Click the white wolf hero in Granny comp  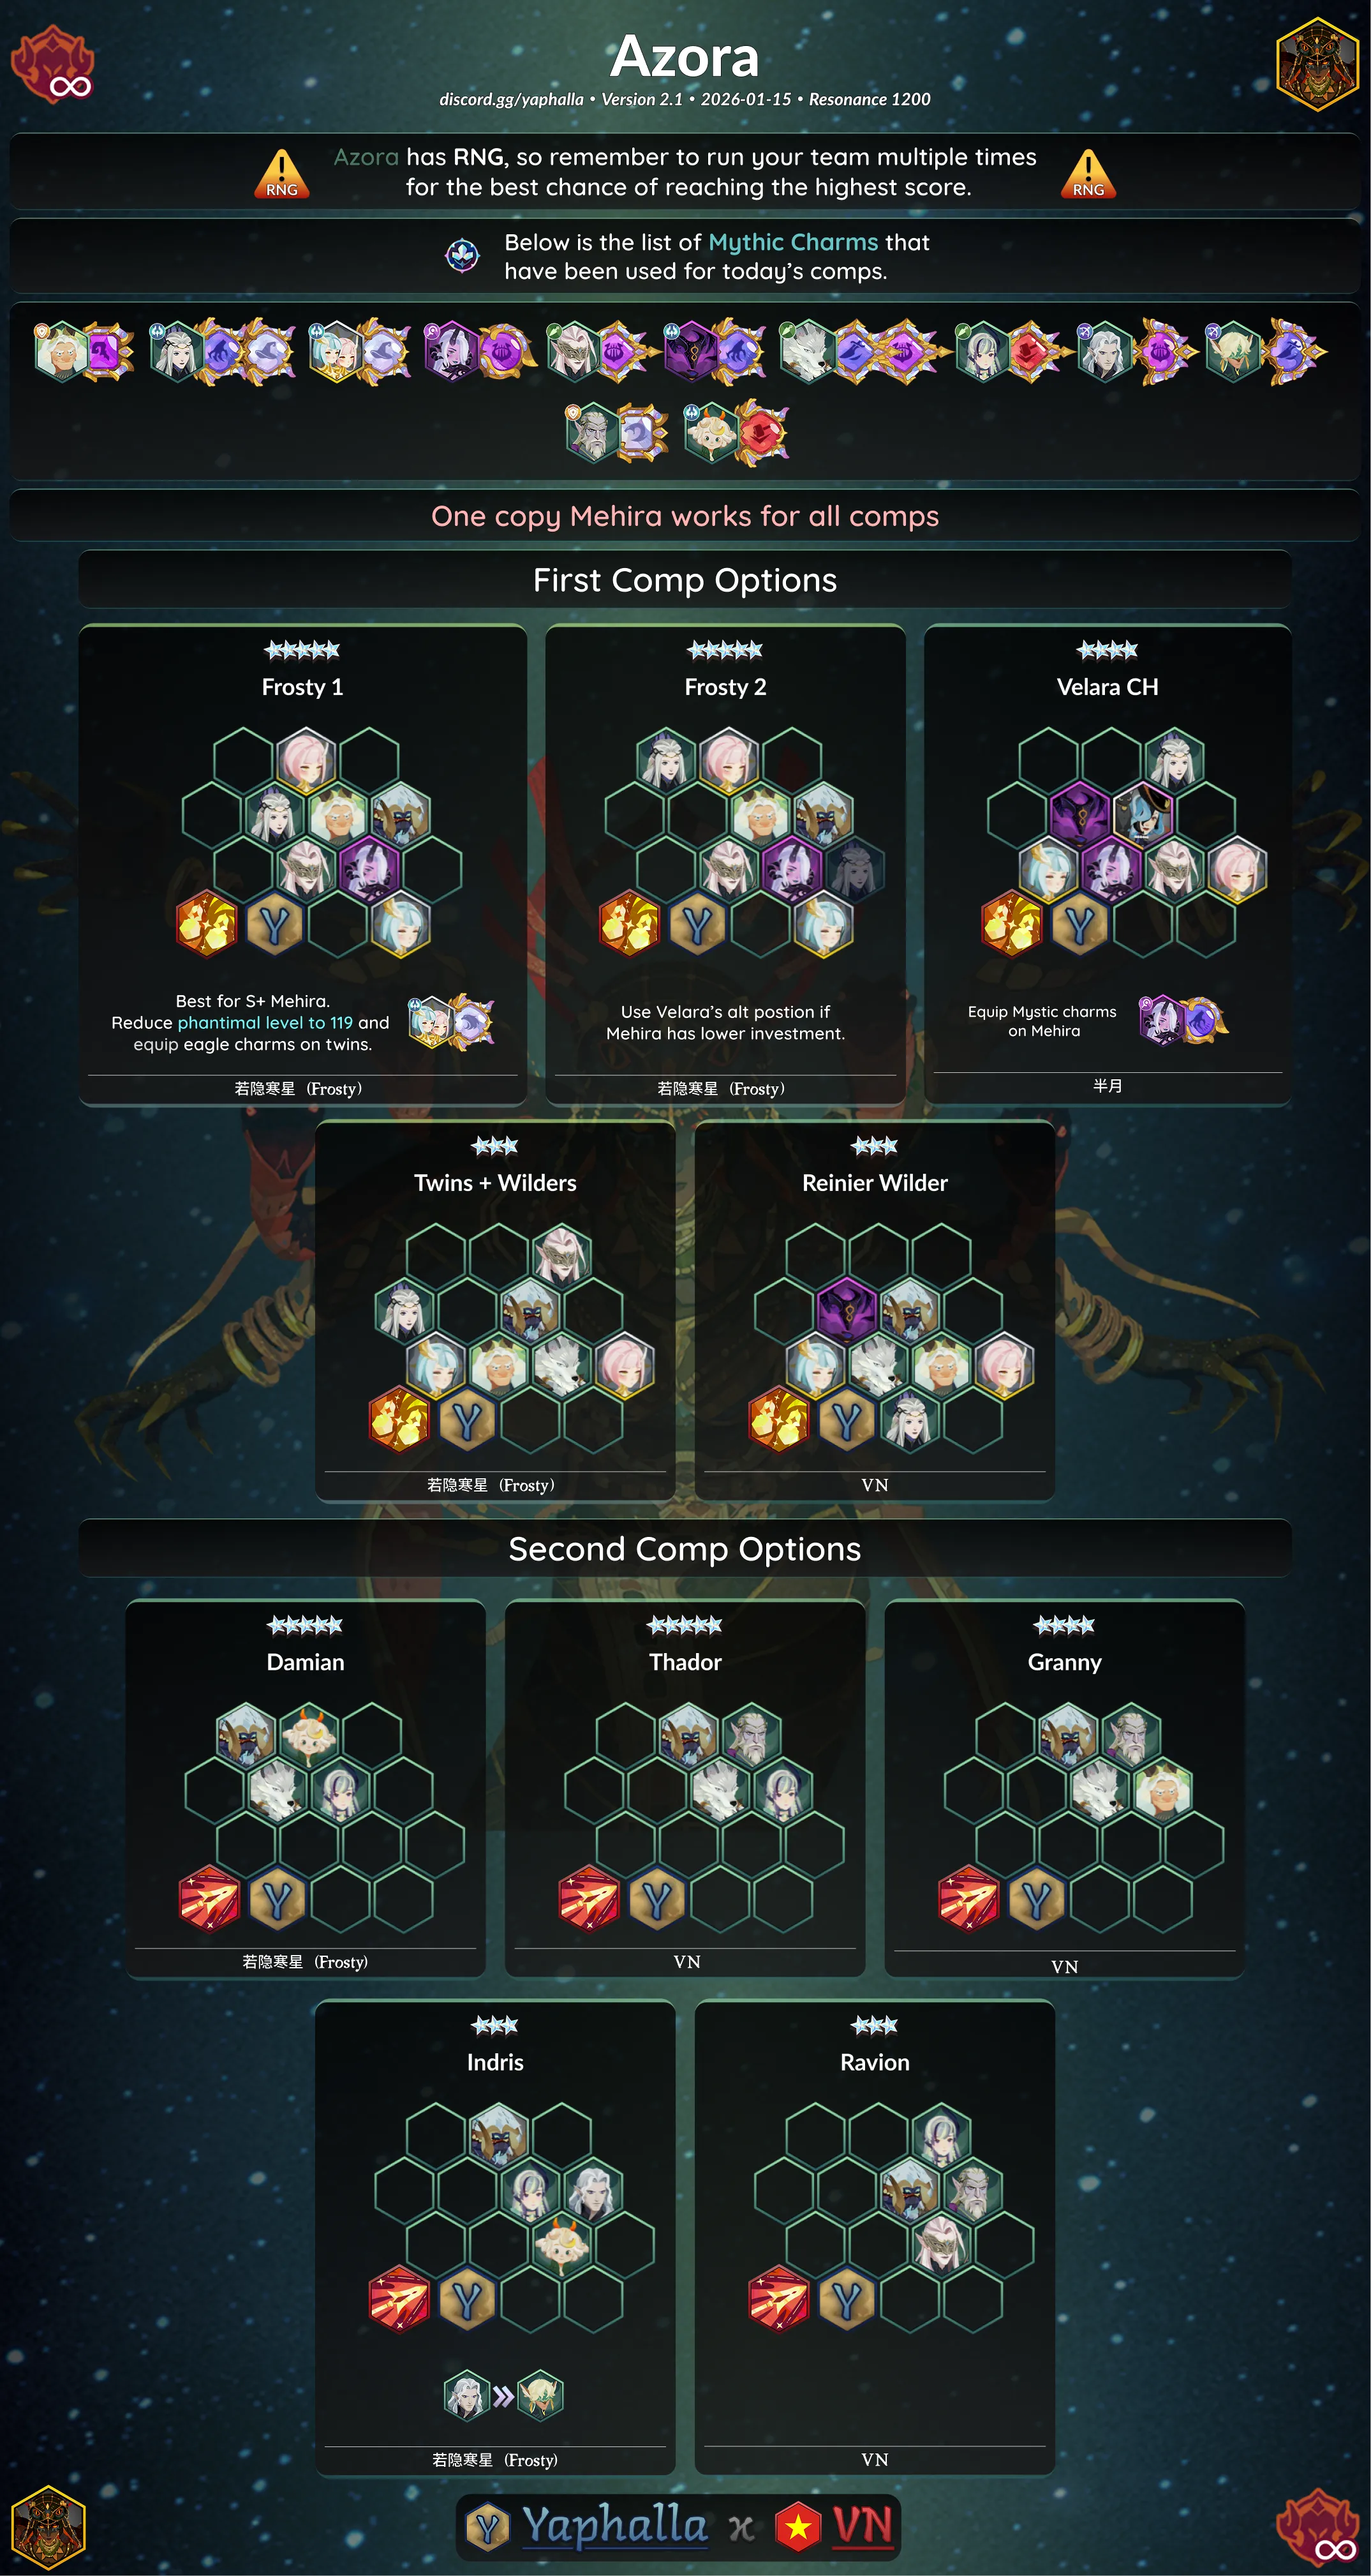1101,1791
